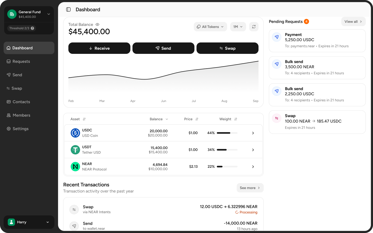The height and width of the screenshot is (233, 373).
Task: Open the sidebar Swap page
Action: tap(29, 88)
